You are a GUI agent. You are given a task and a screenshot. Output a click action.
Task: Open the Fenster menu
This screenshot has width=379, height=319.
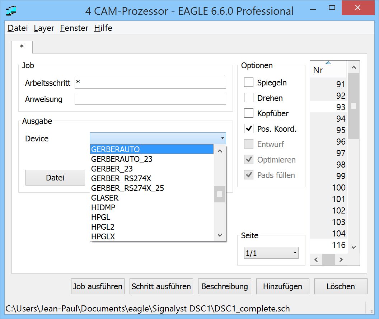coord(74,28)
